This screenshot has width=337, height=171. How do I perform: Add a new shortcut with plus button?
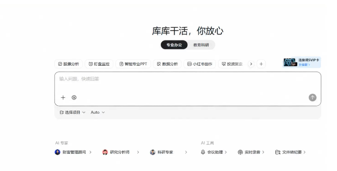tap(261, 64)
